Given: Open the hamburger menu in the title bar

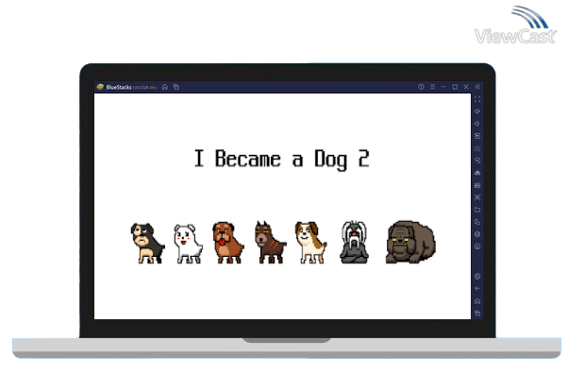Looking at the screenshot, I should (x=432, y=87).
